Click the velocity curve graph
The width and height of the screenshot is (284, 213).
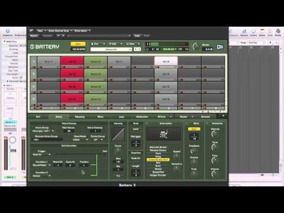tap(118, 134)
